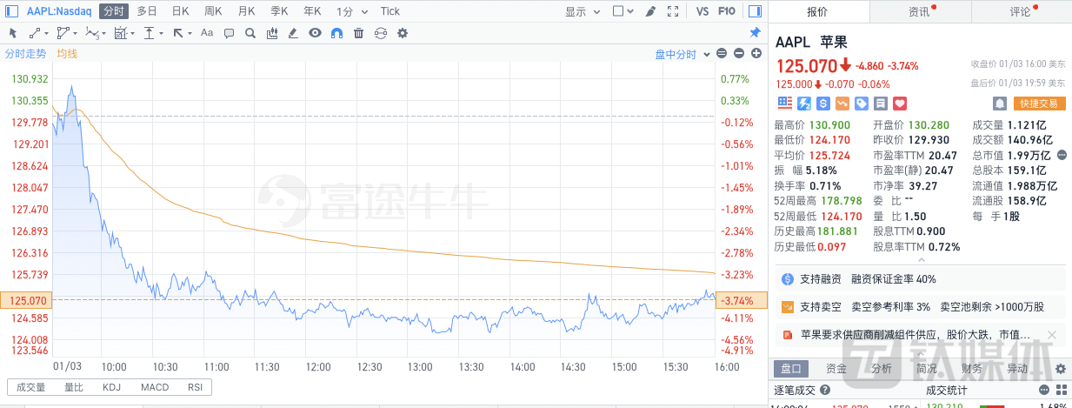
Task: Click the text annotation Aa tool
Action: point(207,33)
